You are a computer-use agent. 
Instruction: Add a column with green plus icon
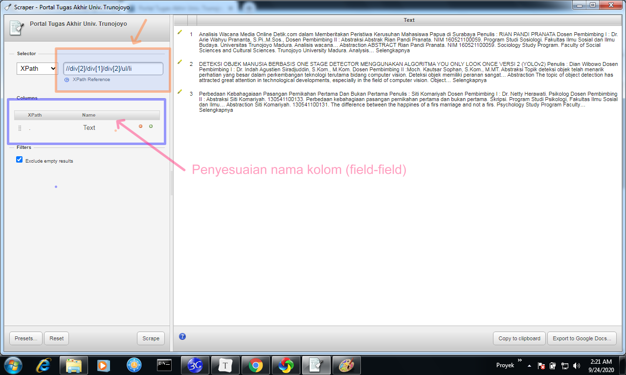point(151,126)
